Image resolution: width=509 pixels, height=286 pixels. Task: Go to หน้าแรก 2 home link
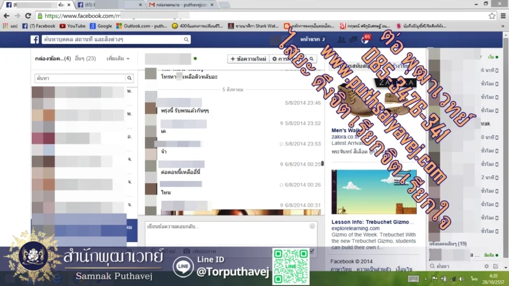click(x=312, y=39)
